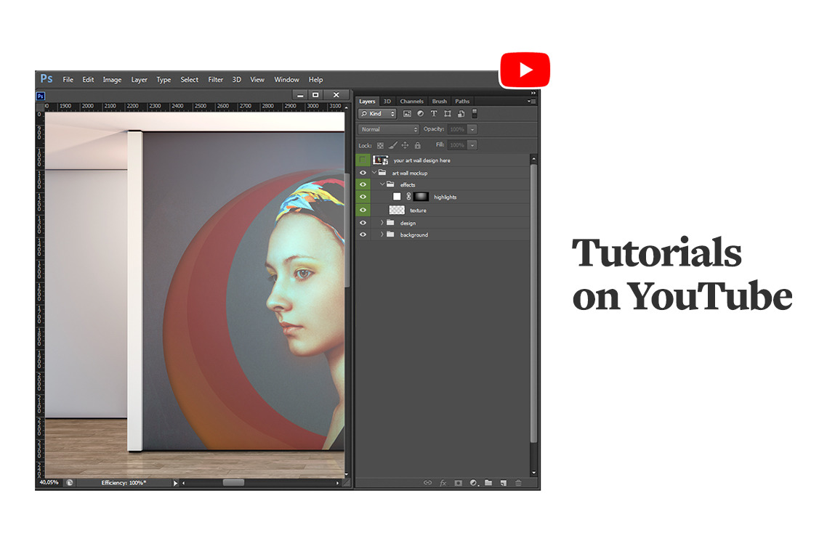827x551 pixels.
Task: Create a new layer
Action: (x=504, y=483)
